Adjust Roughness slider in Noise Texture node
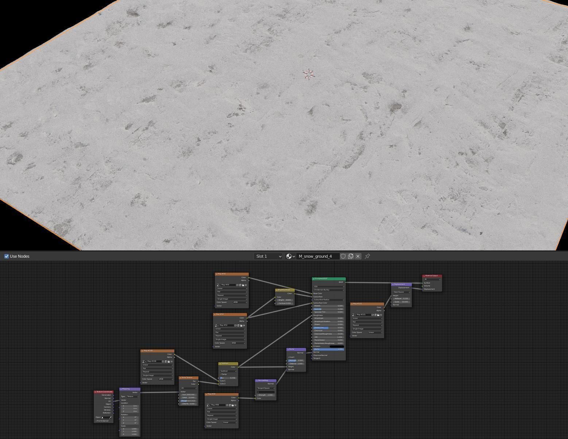568x439 pixels. tap(189, 401)
